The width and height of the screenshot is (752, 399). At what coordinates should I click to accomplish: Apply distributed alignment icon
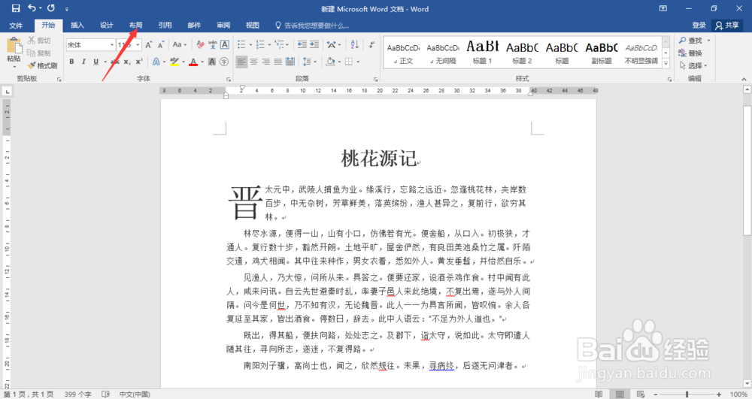pos(290,62)
